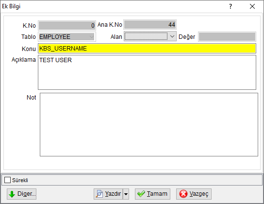Click the Tablo label
The image size is (264, 204).
pyautogui.click(x=29, y=37)
